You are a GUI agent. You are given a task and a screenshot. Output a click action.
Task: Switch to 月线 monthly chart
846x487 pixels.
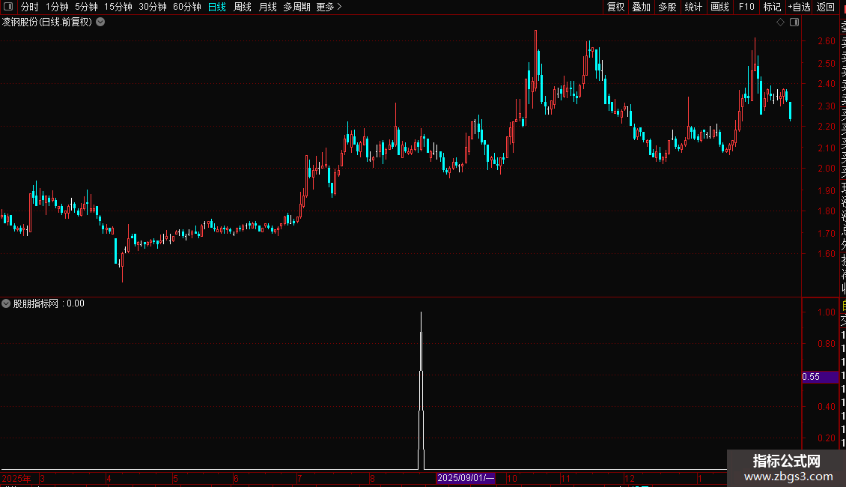267,7
